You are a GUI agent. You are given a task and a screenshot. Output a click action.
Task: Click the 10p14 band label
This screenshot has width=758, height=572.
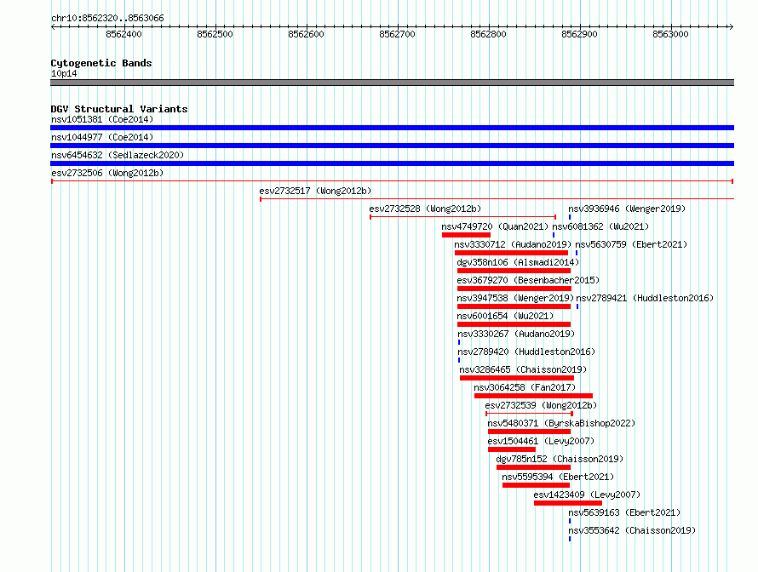tap(64, 73)
